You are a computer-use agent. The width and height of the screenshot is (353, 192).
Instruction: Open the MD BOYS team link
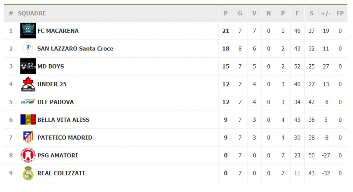click(x=50, y=66)
